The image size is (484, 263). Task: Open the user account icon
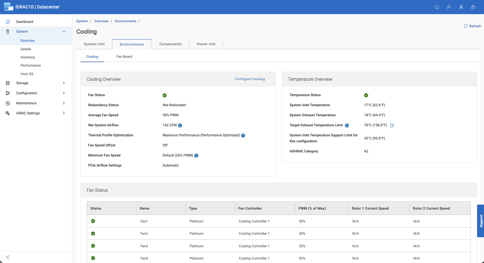click(461, 7)
